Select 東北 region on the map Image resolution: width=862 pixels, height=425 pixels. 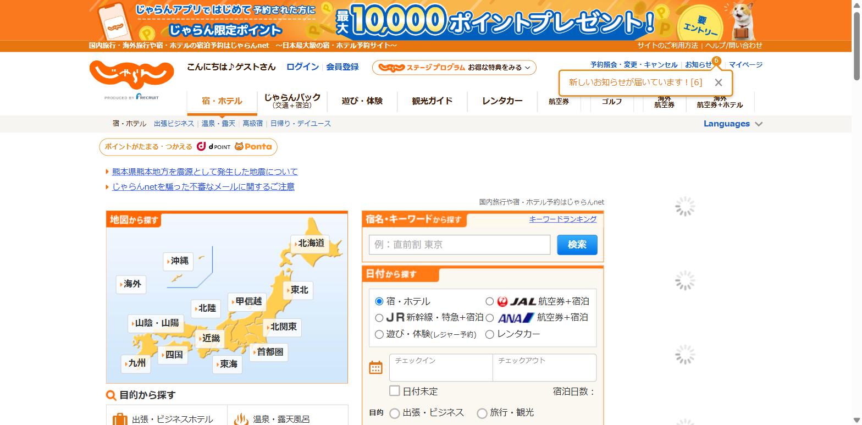coord(299,290)
